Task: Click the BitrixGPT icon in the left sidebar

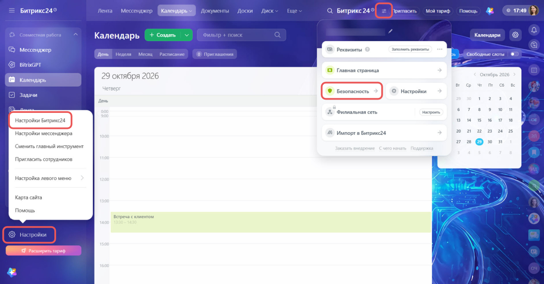Action: click(12, 65)
